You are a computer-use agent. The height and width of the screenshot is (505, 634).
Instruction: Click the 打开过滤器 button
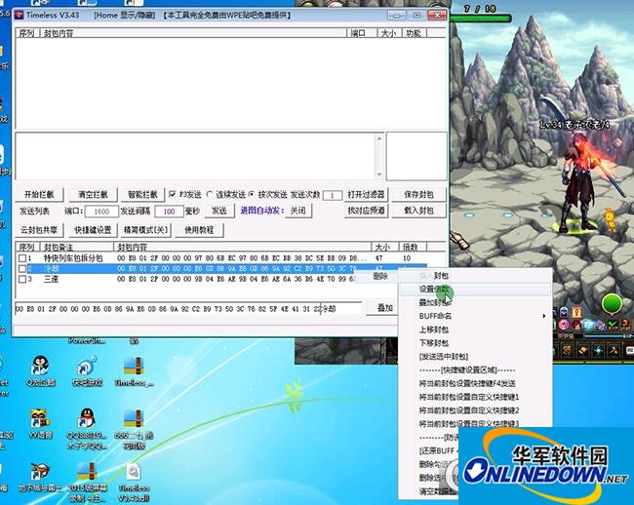point(366,194)
